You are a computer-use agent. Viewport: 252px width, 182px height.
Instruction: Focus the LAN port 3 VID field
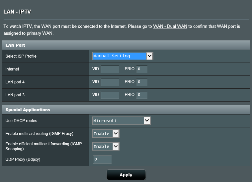(x=110, y=95)
